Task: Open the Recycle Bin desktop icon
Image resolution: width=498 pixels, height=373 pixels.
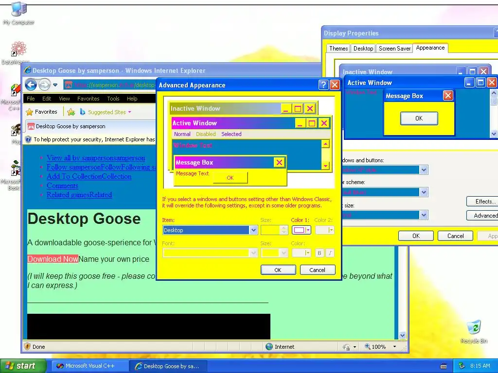Action: coord(474,331)
